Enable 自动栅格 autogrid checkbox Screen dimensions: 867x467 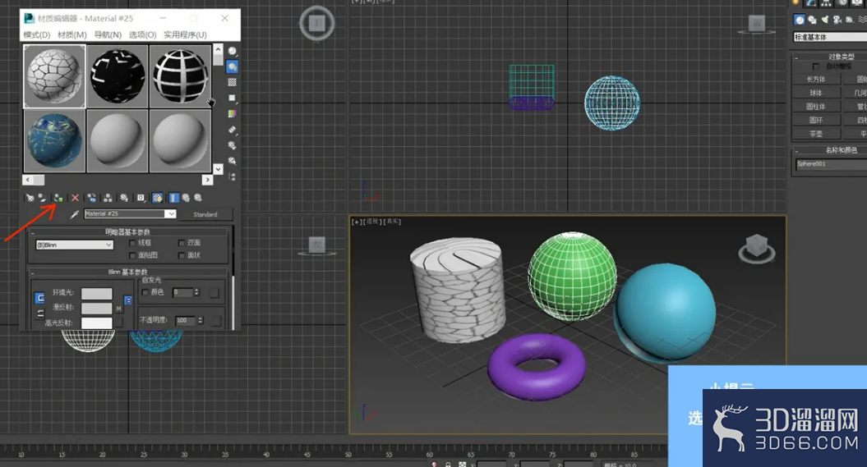(816, 66)
